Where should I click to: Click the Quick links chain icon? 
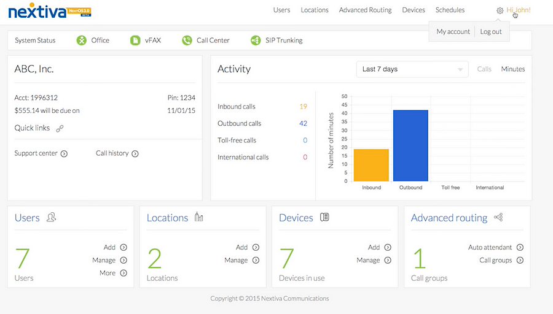[60, 129]
